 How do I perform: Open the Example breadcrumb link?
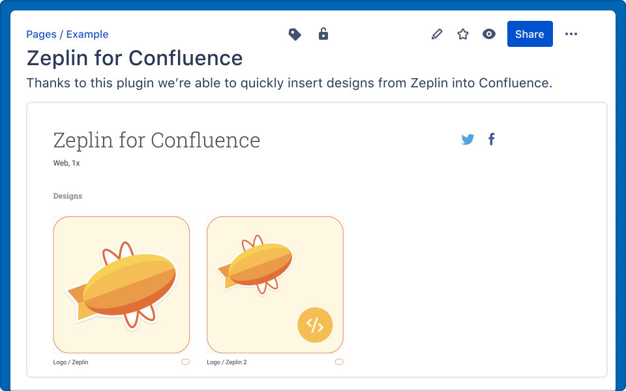pos(87,35)
